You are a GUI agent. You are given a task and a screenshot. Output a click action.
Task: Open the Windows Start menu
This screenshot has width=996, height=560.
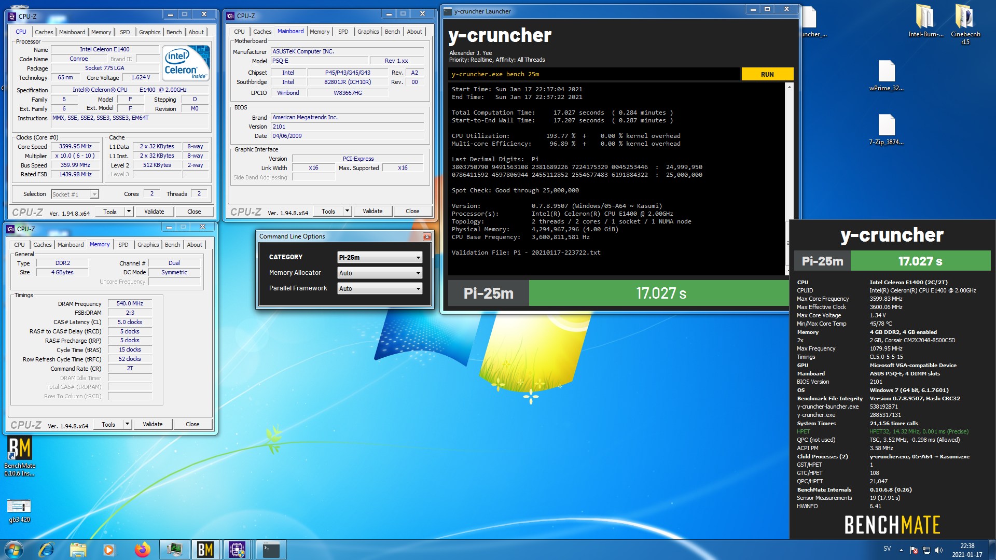coord(14,550)
